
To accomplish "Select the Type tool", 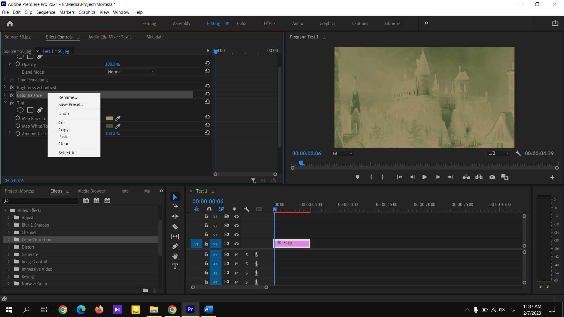I will point(175,266).
